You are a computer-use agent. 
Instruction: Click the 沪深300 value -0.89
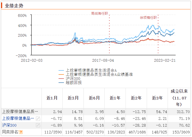56,125
